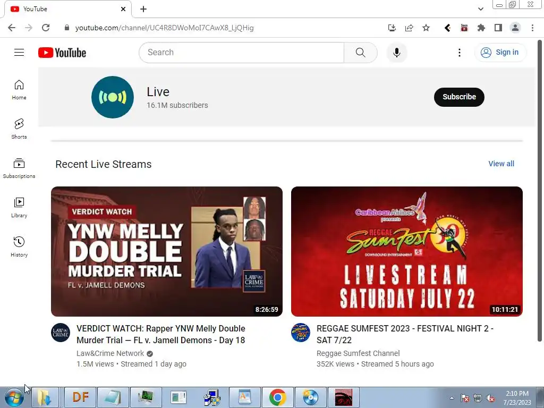Click the page vertical scrollbar

(x=540, y=191)
